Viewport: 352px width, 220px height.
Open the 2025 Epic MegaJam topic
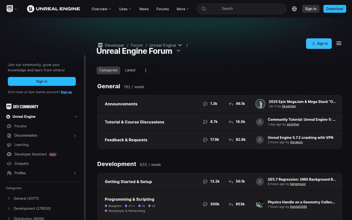[302, 102]
